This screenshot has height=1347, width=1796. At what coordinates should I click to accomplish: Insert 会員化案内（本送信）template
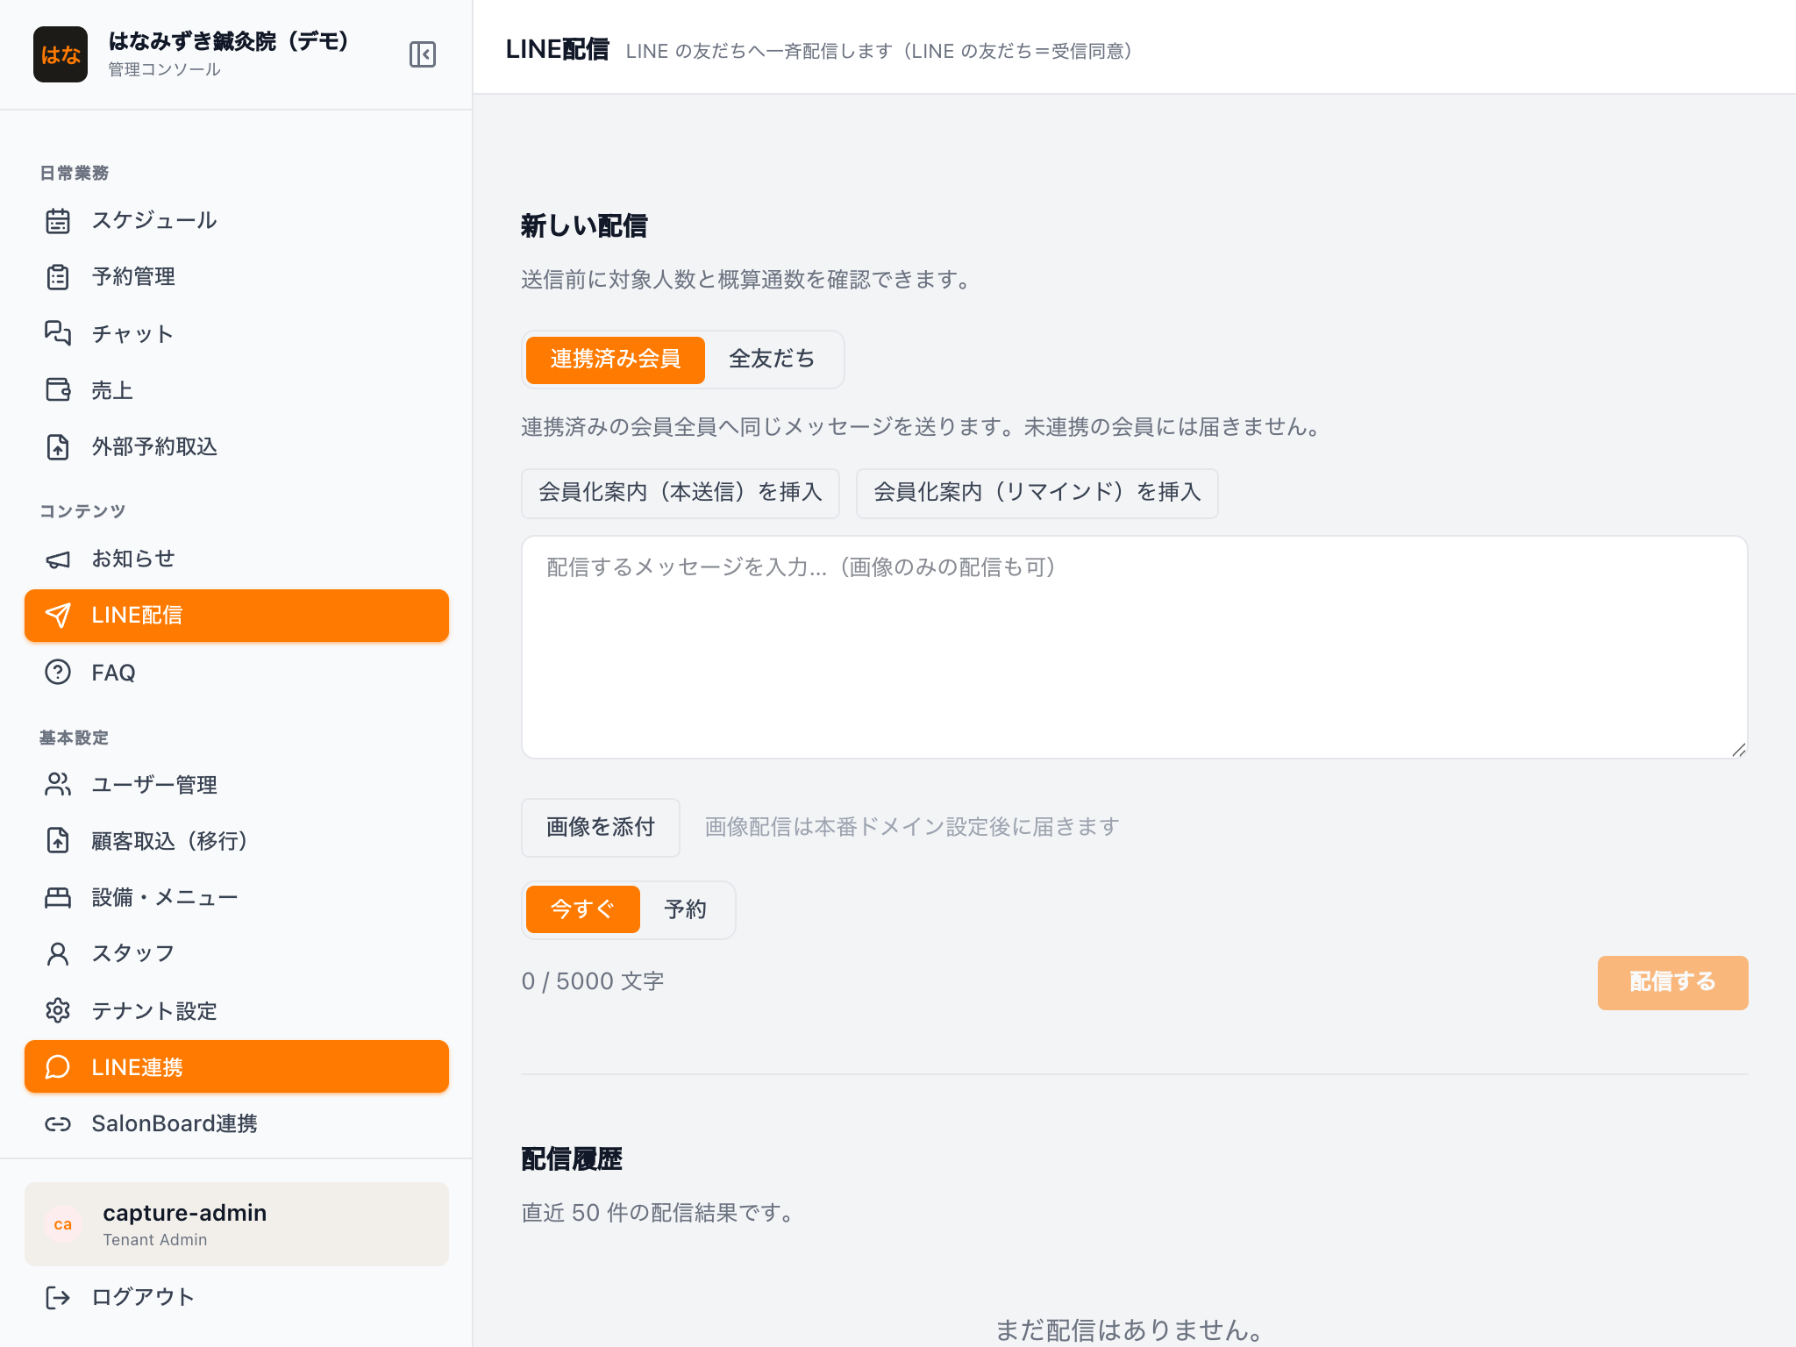click(681, 493)
